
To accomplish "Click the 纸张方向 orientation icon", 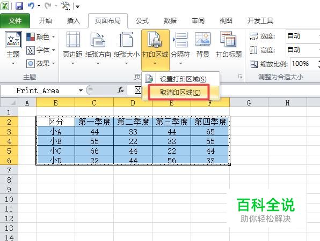I will [x=98, y=48].
